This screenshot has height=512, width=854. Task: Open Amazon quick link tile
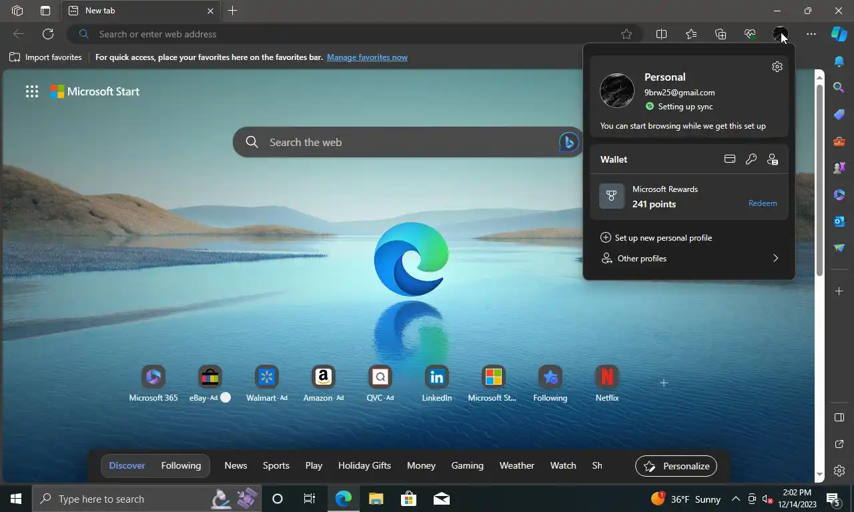[324, 385]
